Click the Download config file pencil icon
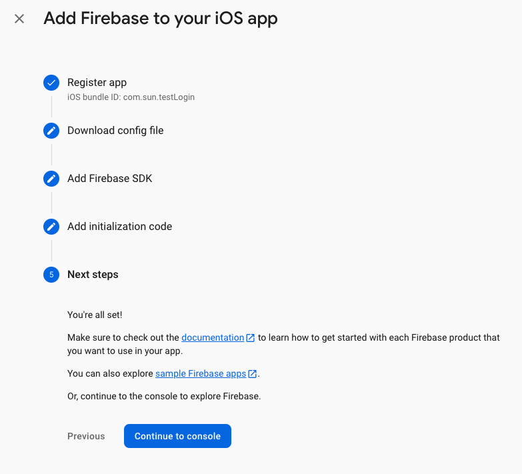The height and width of the screenshot is (474, 522). (x=51, y=131)
